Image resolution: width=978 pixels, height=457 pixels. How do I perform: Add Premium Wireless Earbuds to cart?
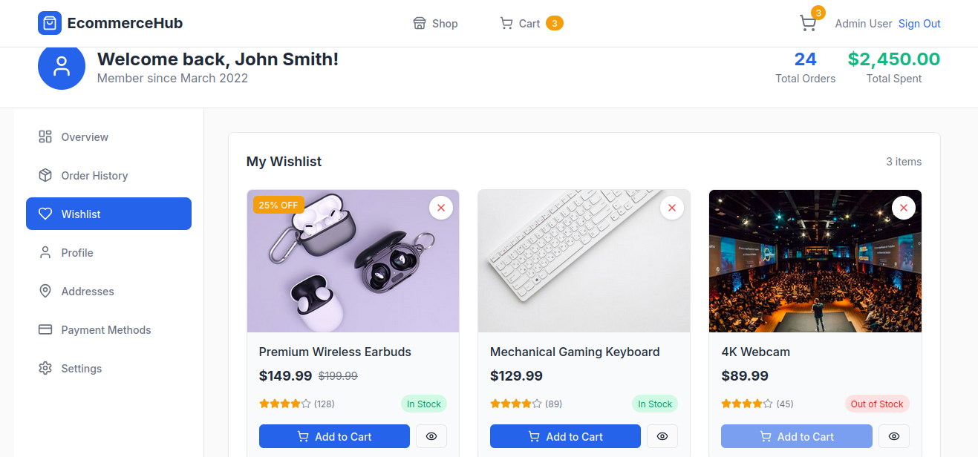tap(334, 436)
